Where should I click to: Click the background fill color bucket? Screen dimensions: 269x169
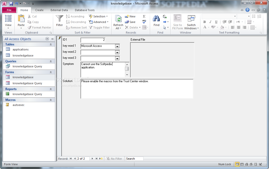(x=222, y=27)
